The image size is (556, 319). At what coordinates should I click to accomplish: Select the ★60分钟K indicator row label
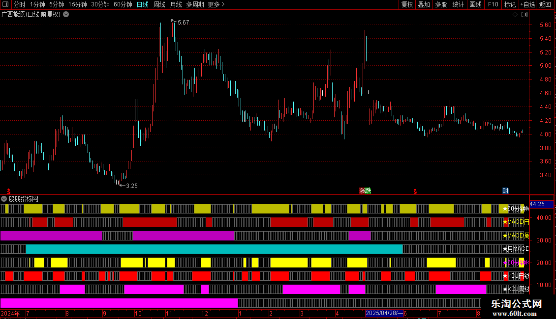click(x=516, y=263)
